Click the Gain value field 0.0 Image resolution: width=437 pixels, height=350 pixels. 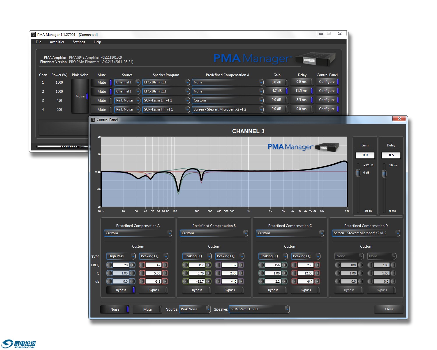(x=365, y=155)
